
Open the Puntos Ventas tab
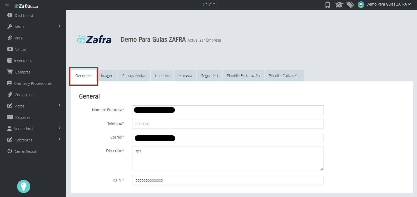[x=134, y=76]
